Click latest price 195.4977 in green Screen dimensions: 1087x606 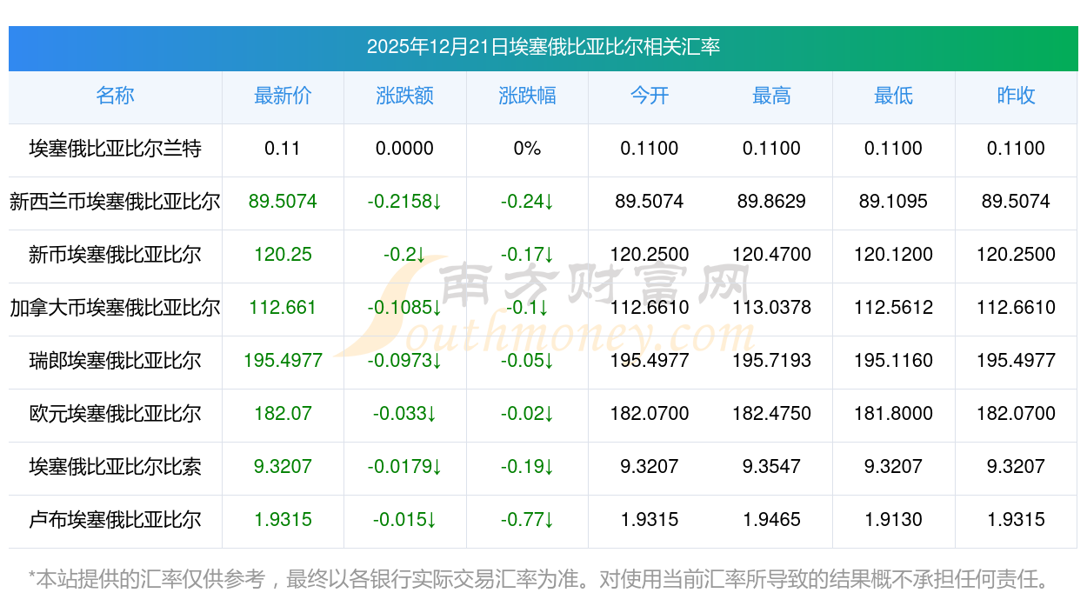pyautogui.click(x=283, y=361)
